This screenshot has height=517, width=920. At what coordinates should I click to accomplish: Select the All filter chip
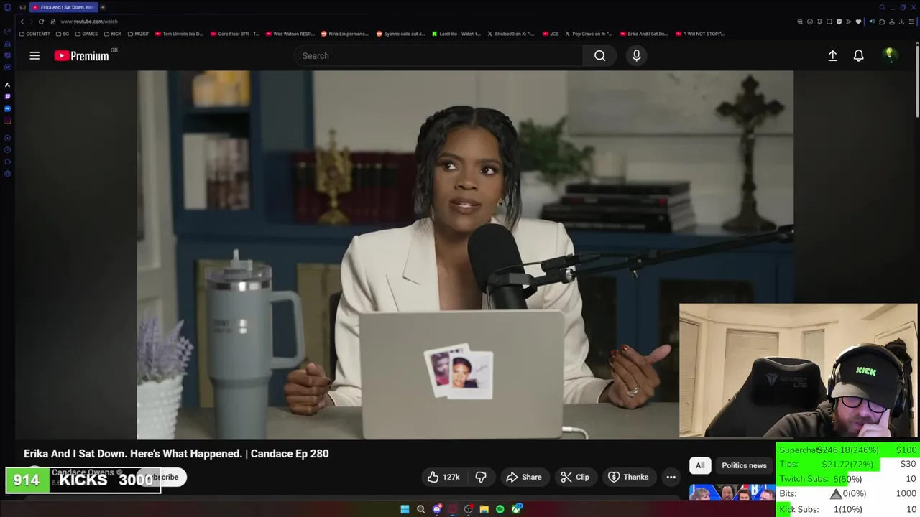tap(700, 465)
